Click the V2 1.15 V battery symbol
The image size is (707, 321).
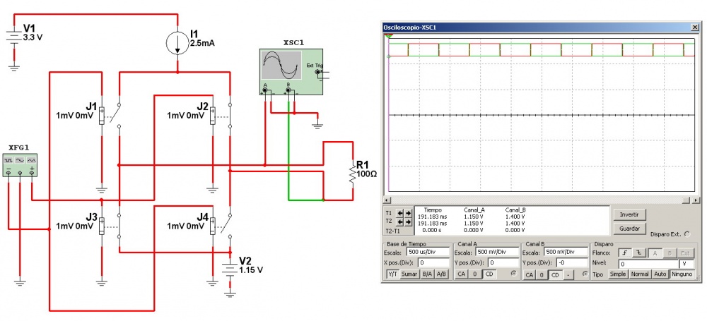pyautogui.click(x=229, y=267)
